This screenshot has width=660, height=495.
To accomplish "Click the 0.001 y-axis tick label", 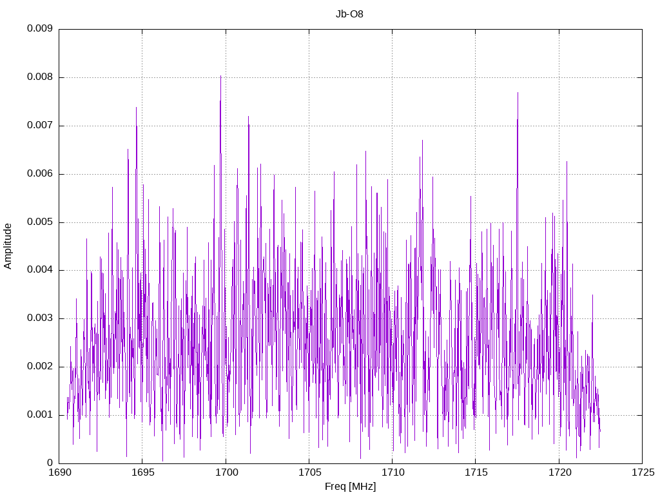I will click(40, 414).
